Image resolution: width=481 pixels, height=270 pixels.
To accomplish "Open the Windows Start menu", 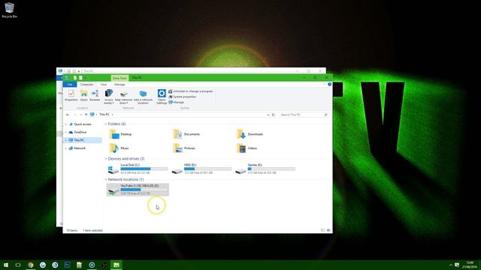I will (6, 265).
